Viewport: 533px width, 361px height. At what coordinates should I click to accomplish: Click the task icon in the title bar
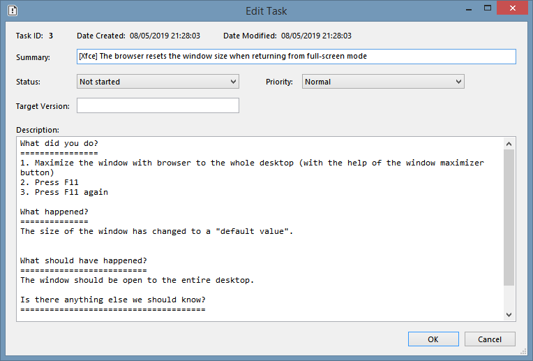point(13,10)
